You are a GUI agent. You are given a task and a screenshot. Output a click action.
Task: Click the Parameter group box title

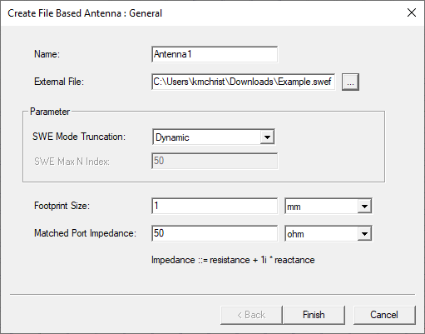coord(50,112)
